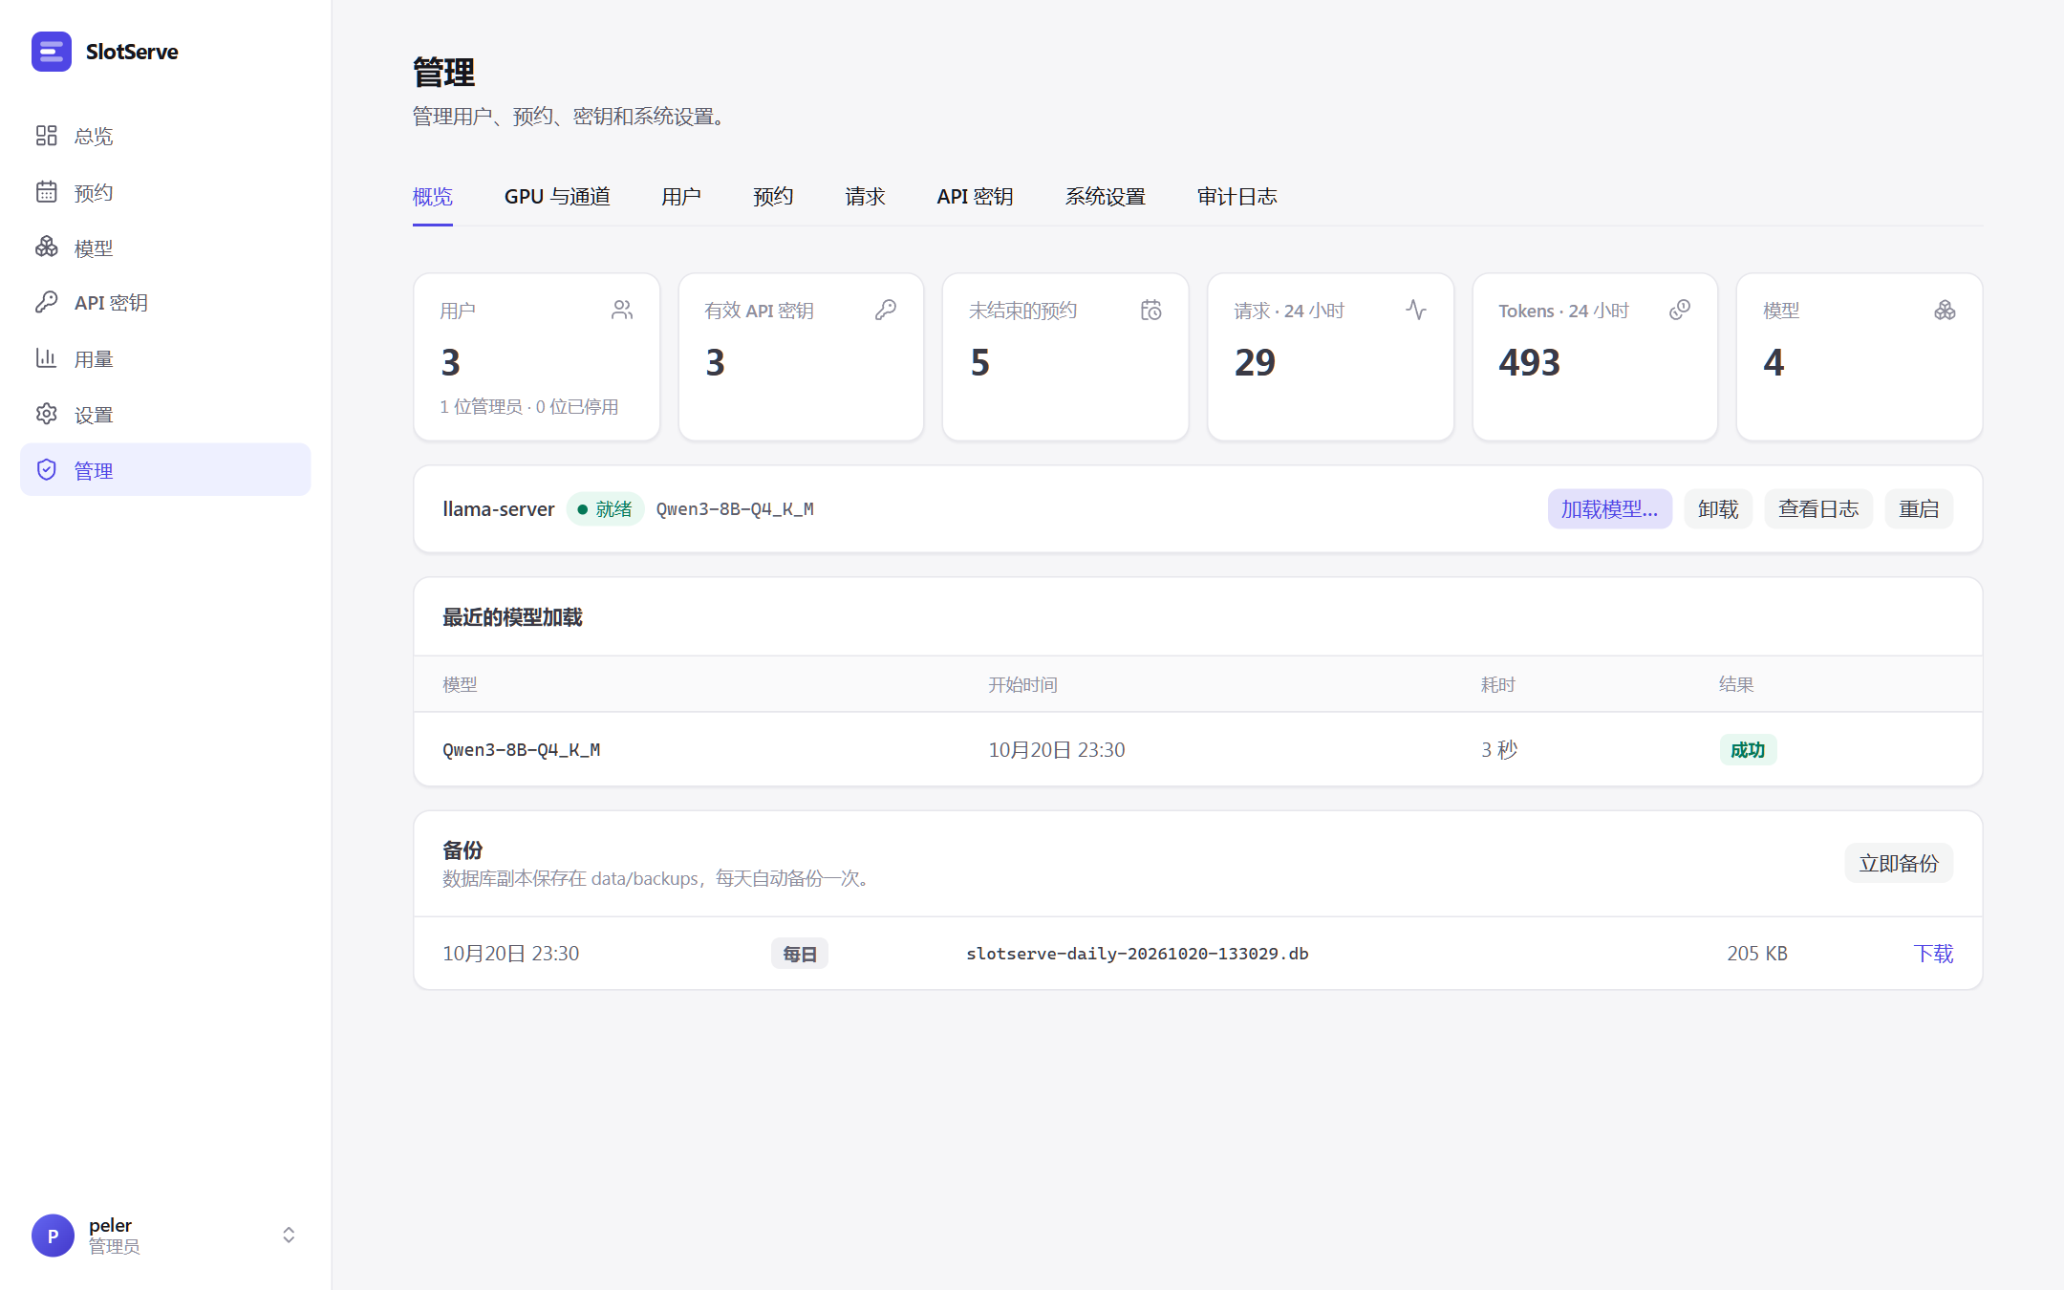
Task: Click Qwen3-8B-Q4_K_M in recent loads table
Action: click(x=522, y=750)
